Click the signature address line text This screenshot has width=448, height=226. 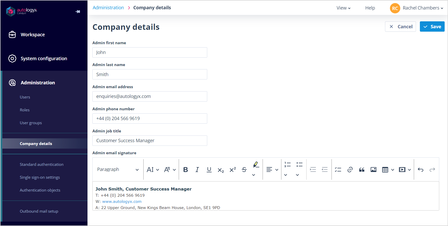[x=158, y=208]
